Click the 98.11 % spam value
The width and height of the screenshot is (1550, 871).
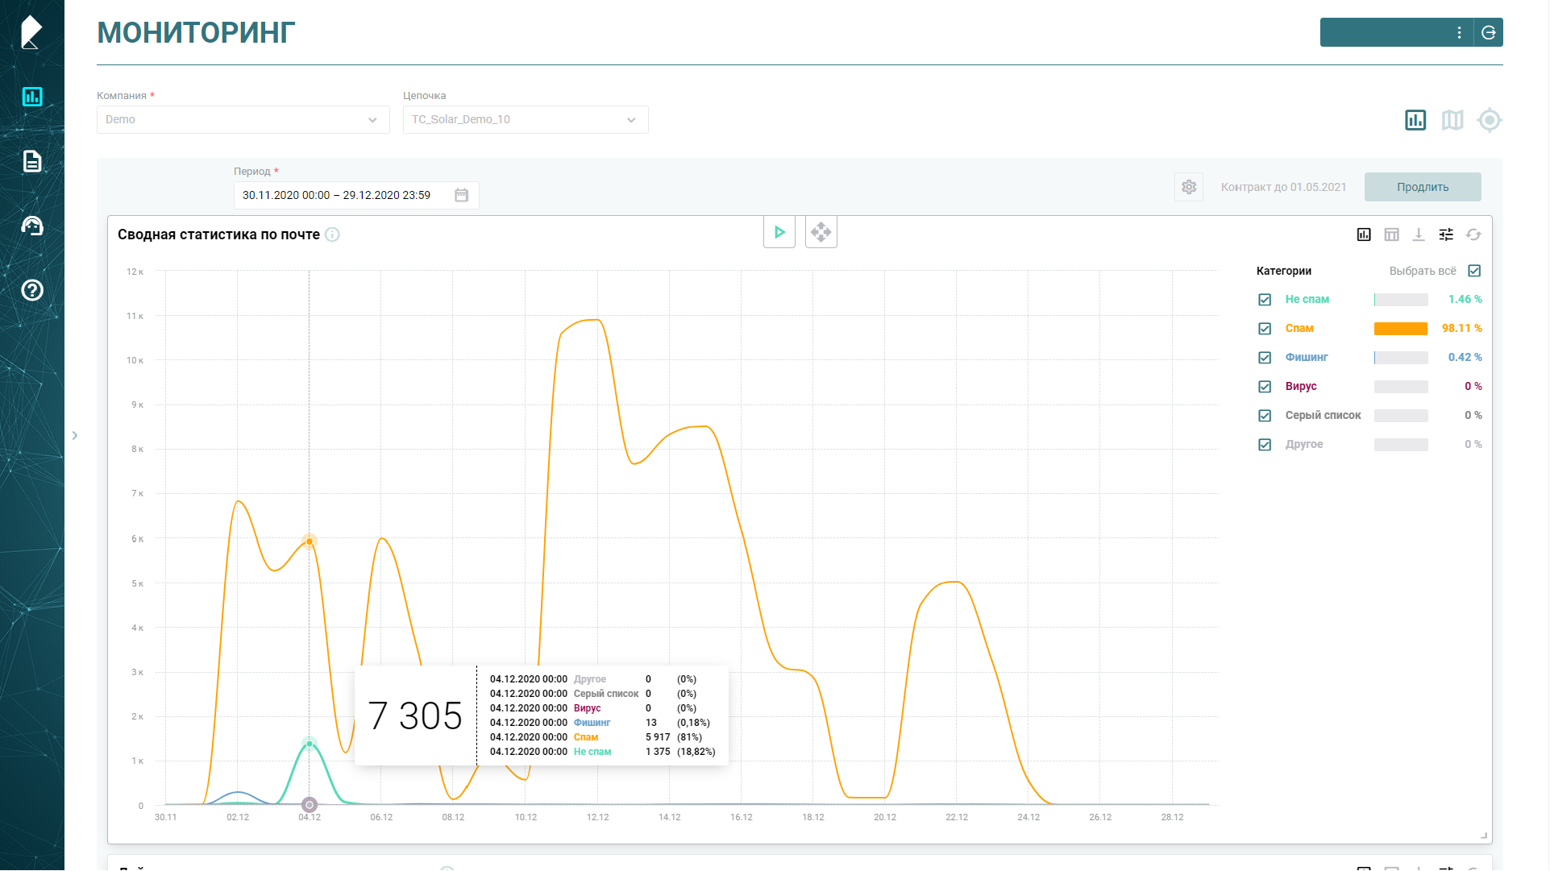(x=1462, y=328)
